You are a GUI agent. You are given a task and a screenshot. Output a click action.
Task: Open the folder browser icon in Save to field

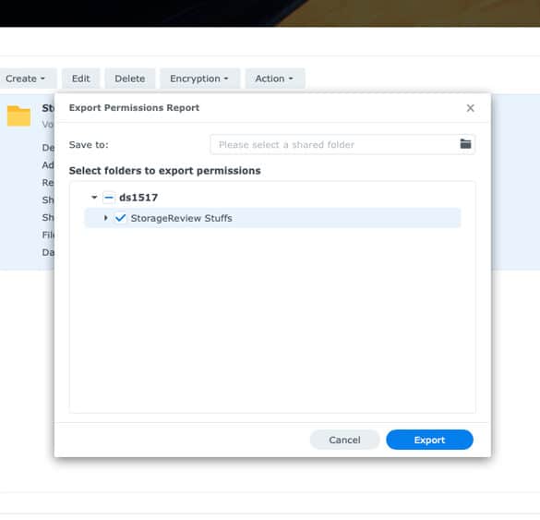coord(465,144)
